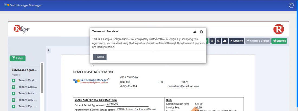Viewport: 298px width, 111px height.
Task: Select the Tenant Zip... field item
Action: (27, 106)
